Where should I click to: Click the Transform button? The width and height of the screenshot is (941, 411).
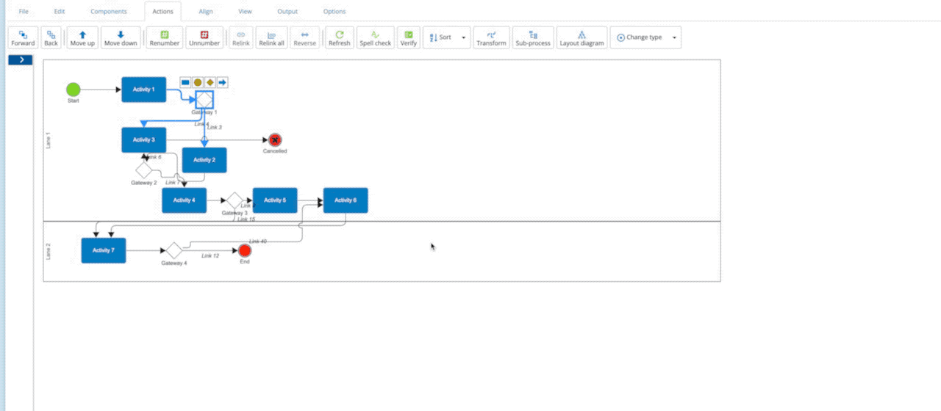(x=491, y=38)
